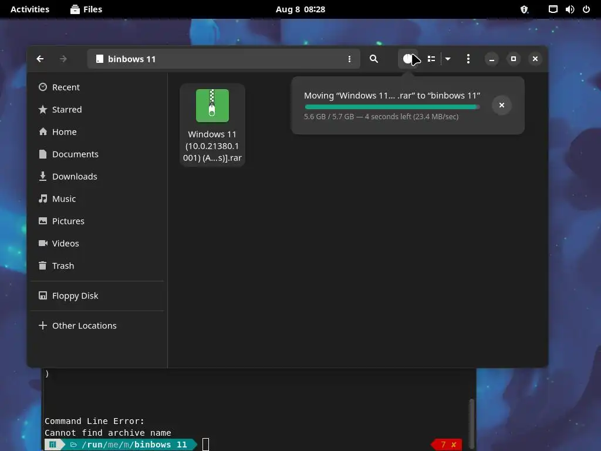Click the Windows 11 (10.0.21380.1001) file name

click(x=212, y=146)
